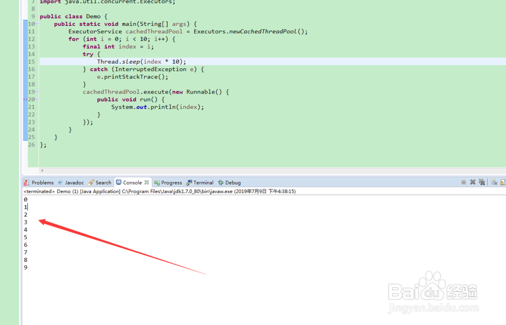Click console output line '0'

(25, 200)
